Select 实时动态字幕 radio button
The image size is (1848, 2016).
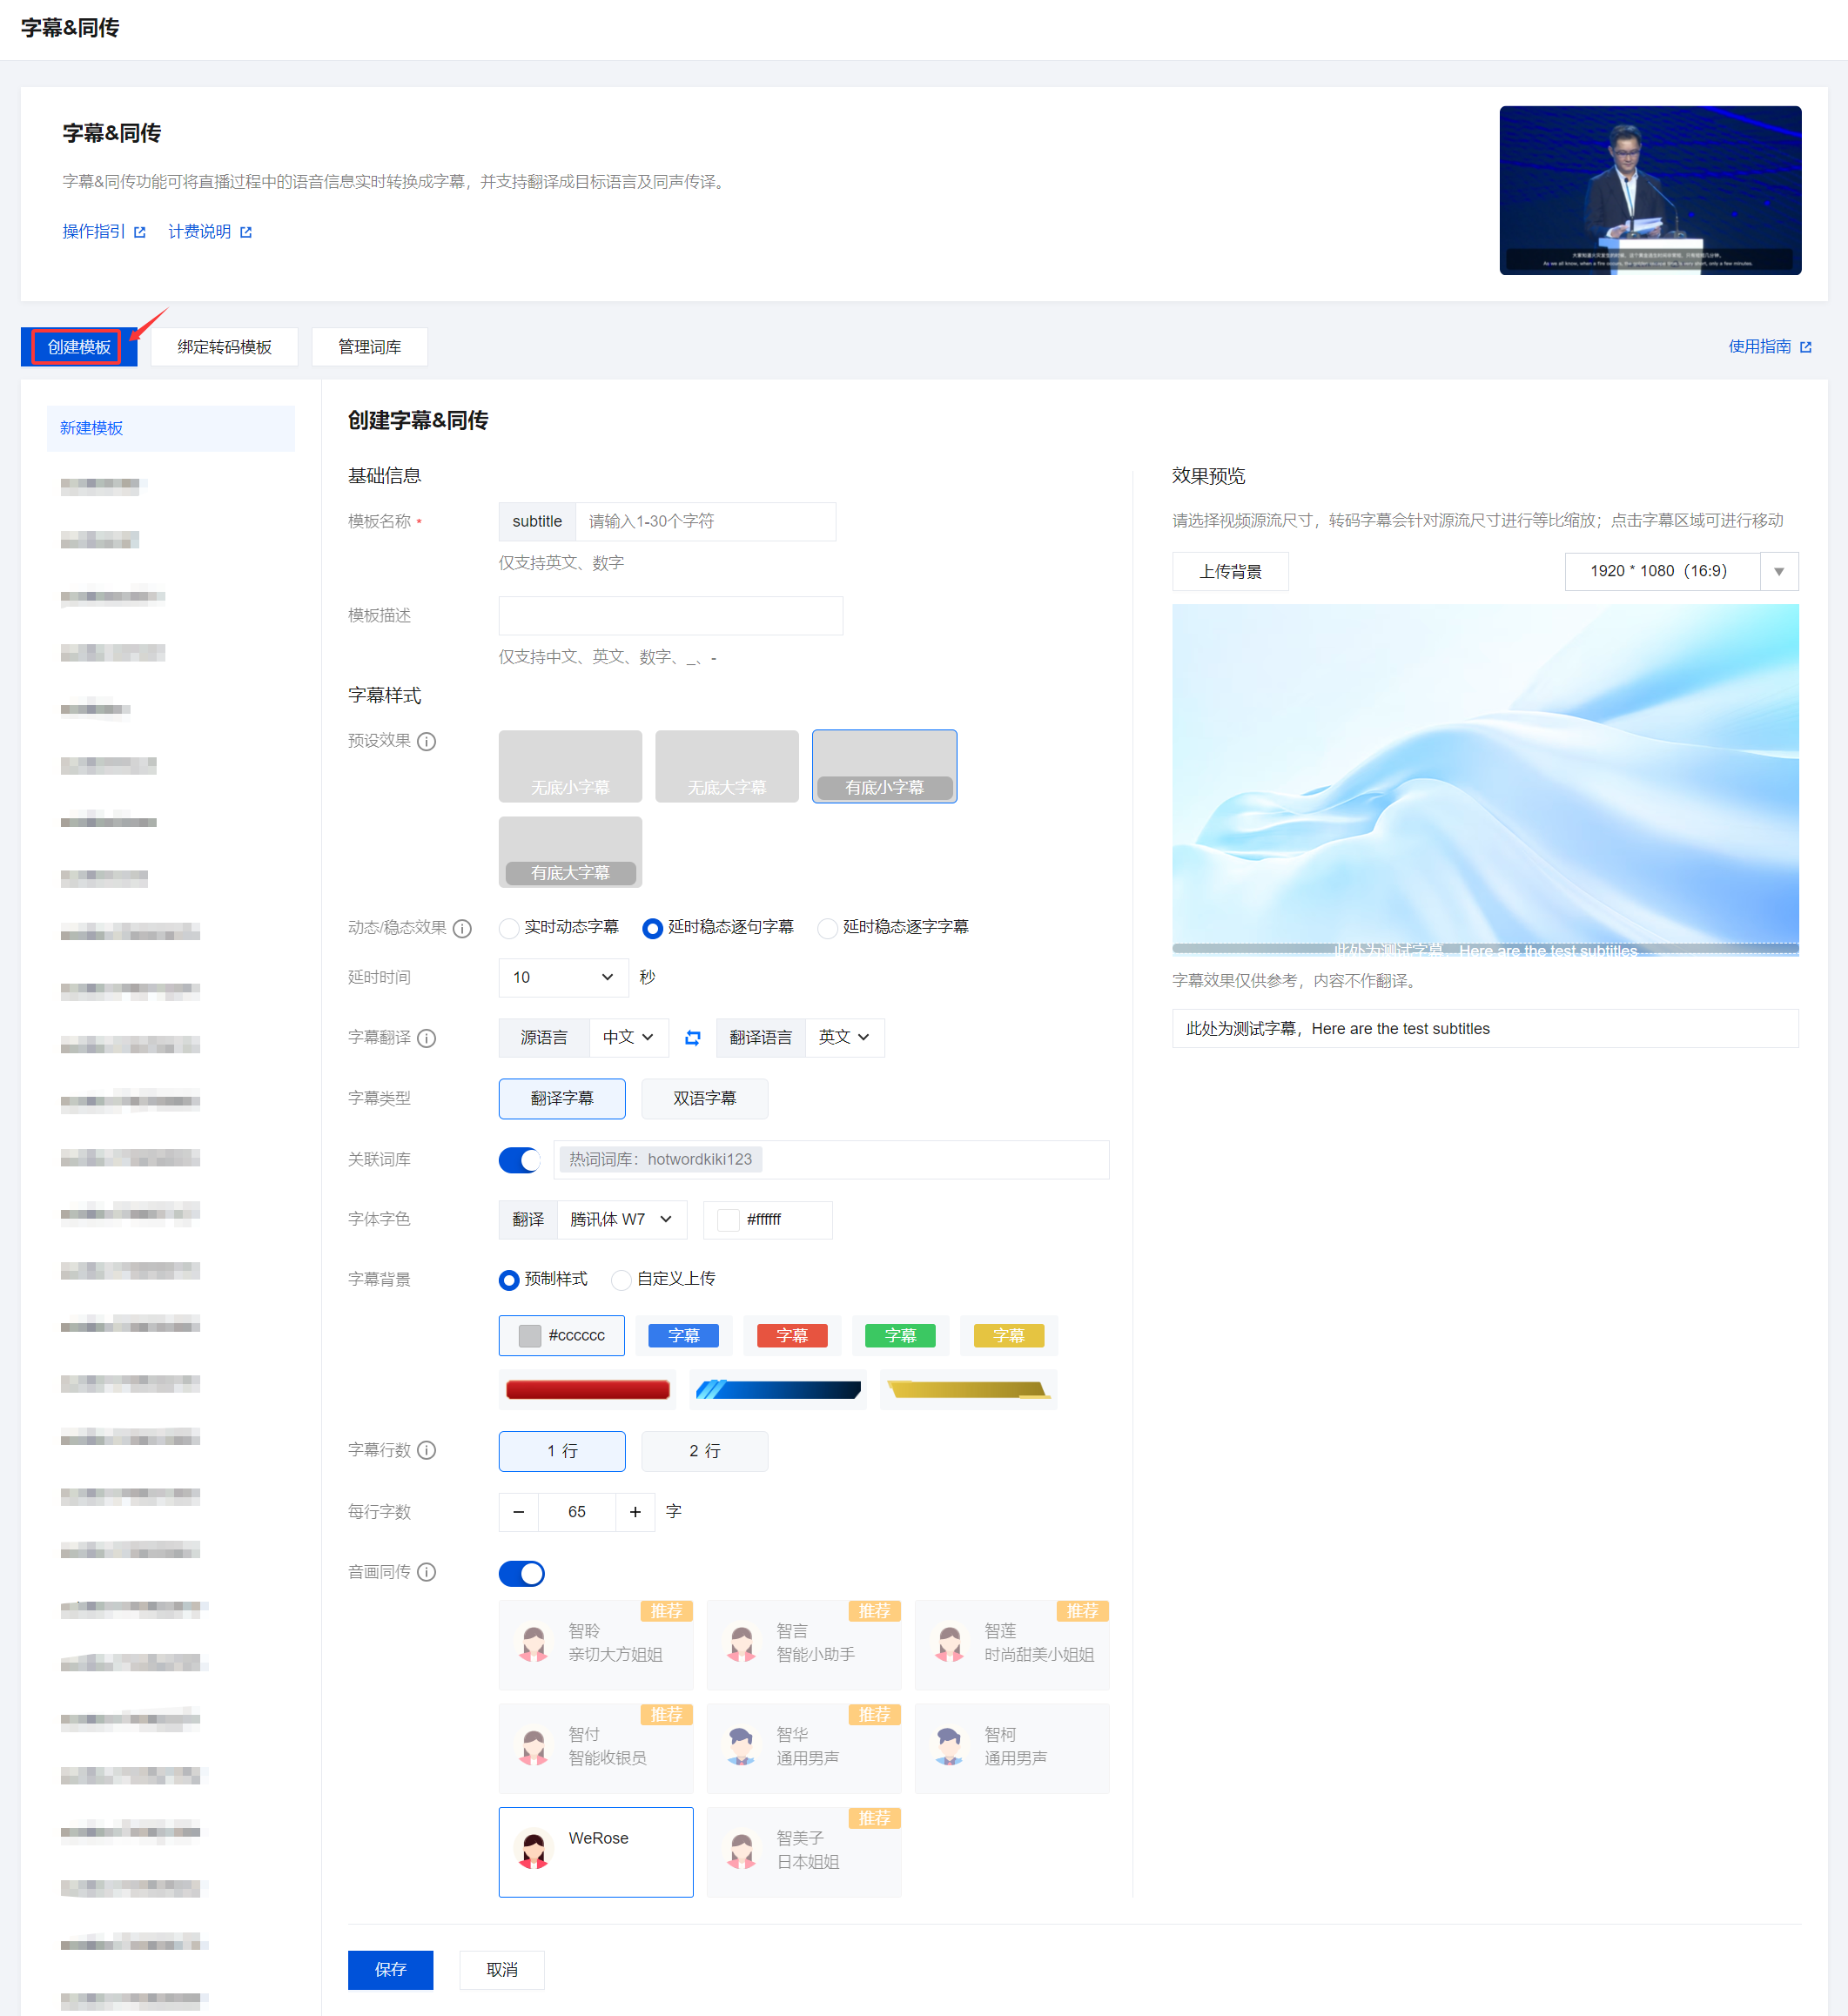509,928
